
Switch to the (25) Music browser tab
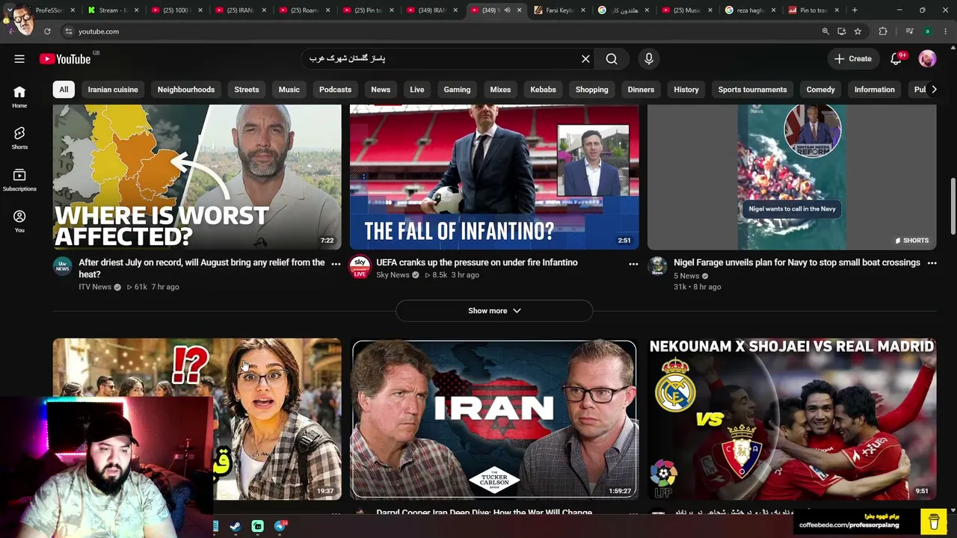click(x=687, y=10)
